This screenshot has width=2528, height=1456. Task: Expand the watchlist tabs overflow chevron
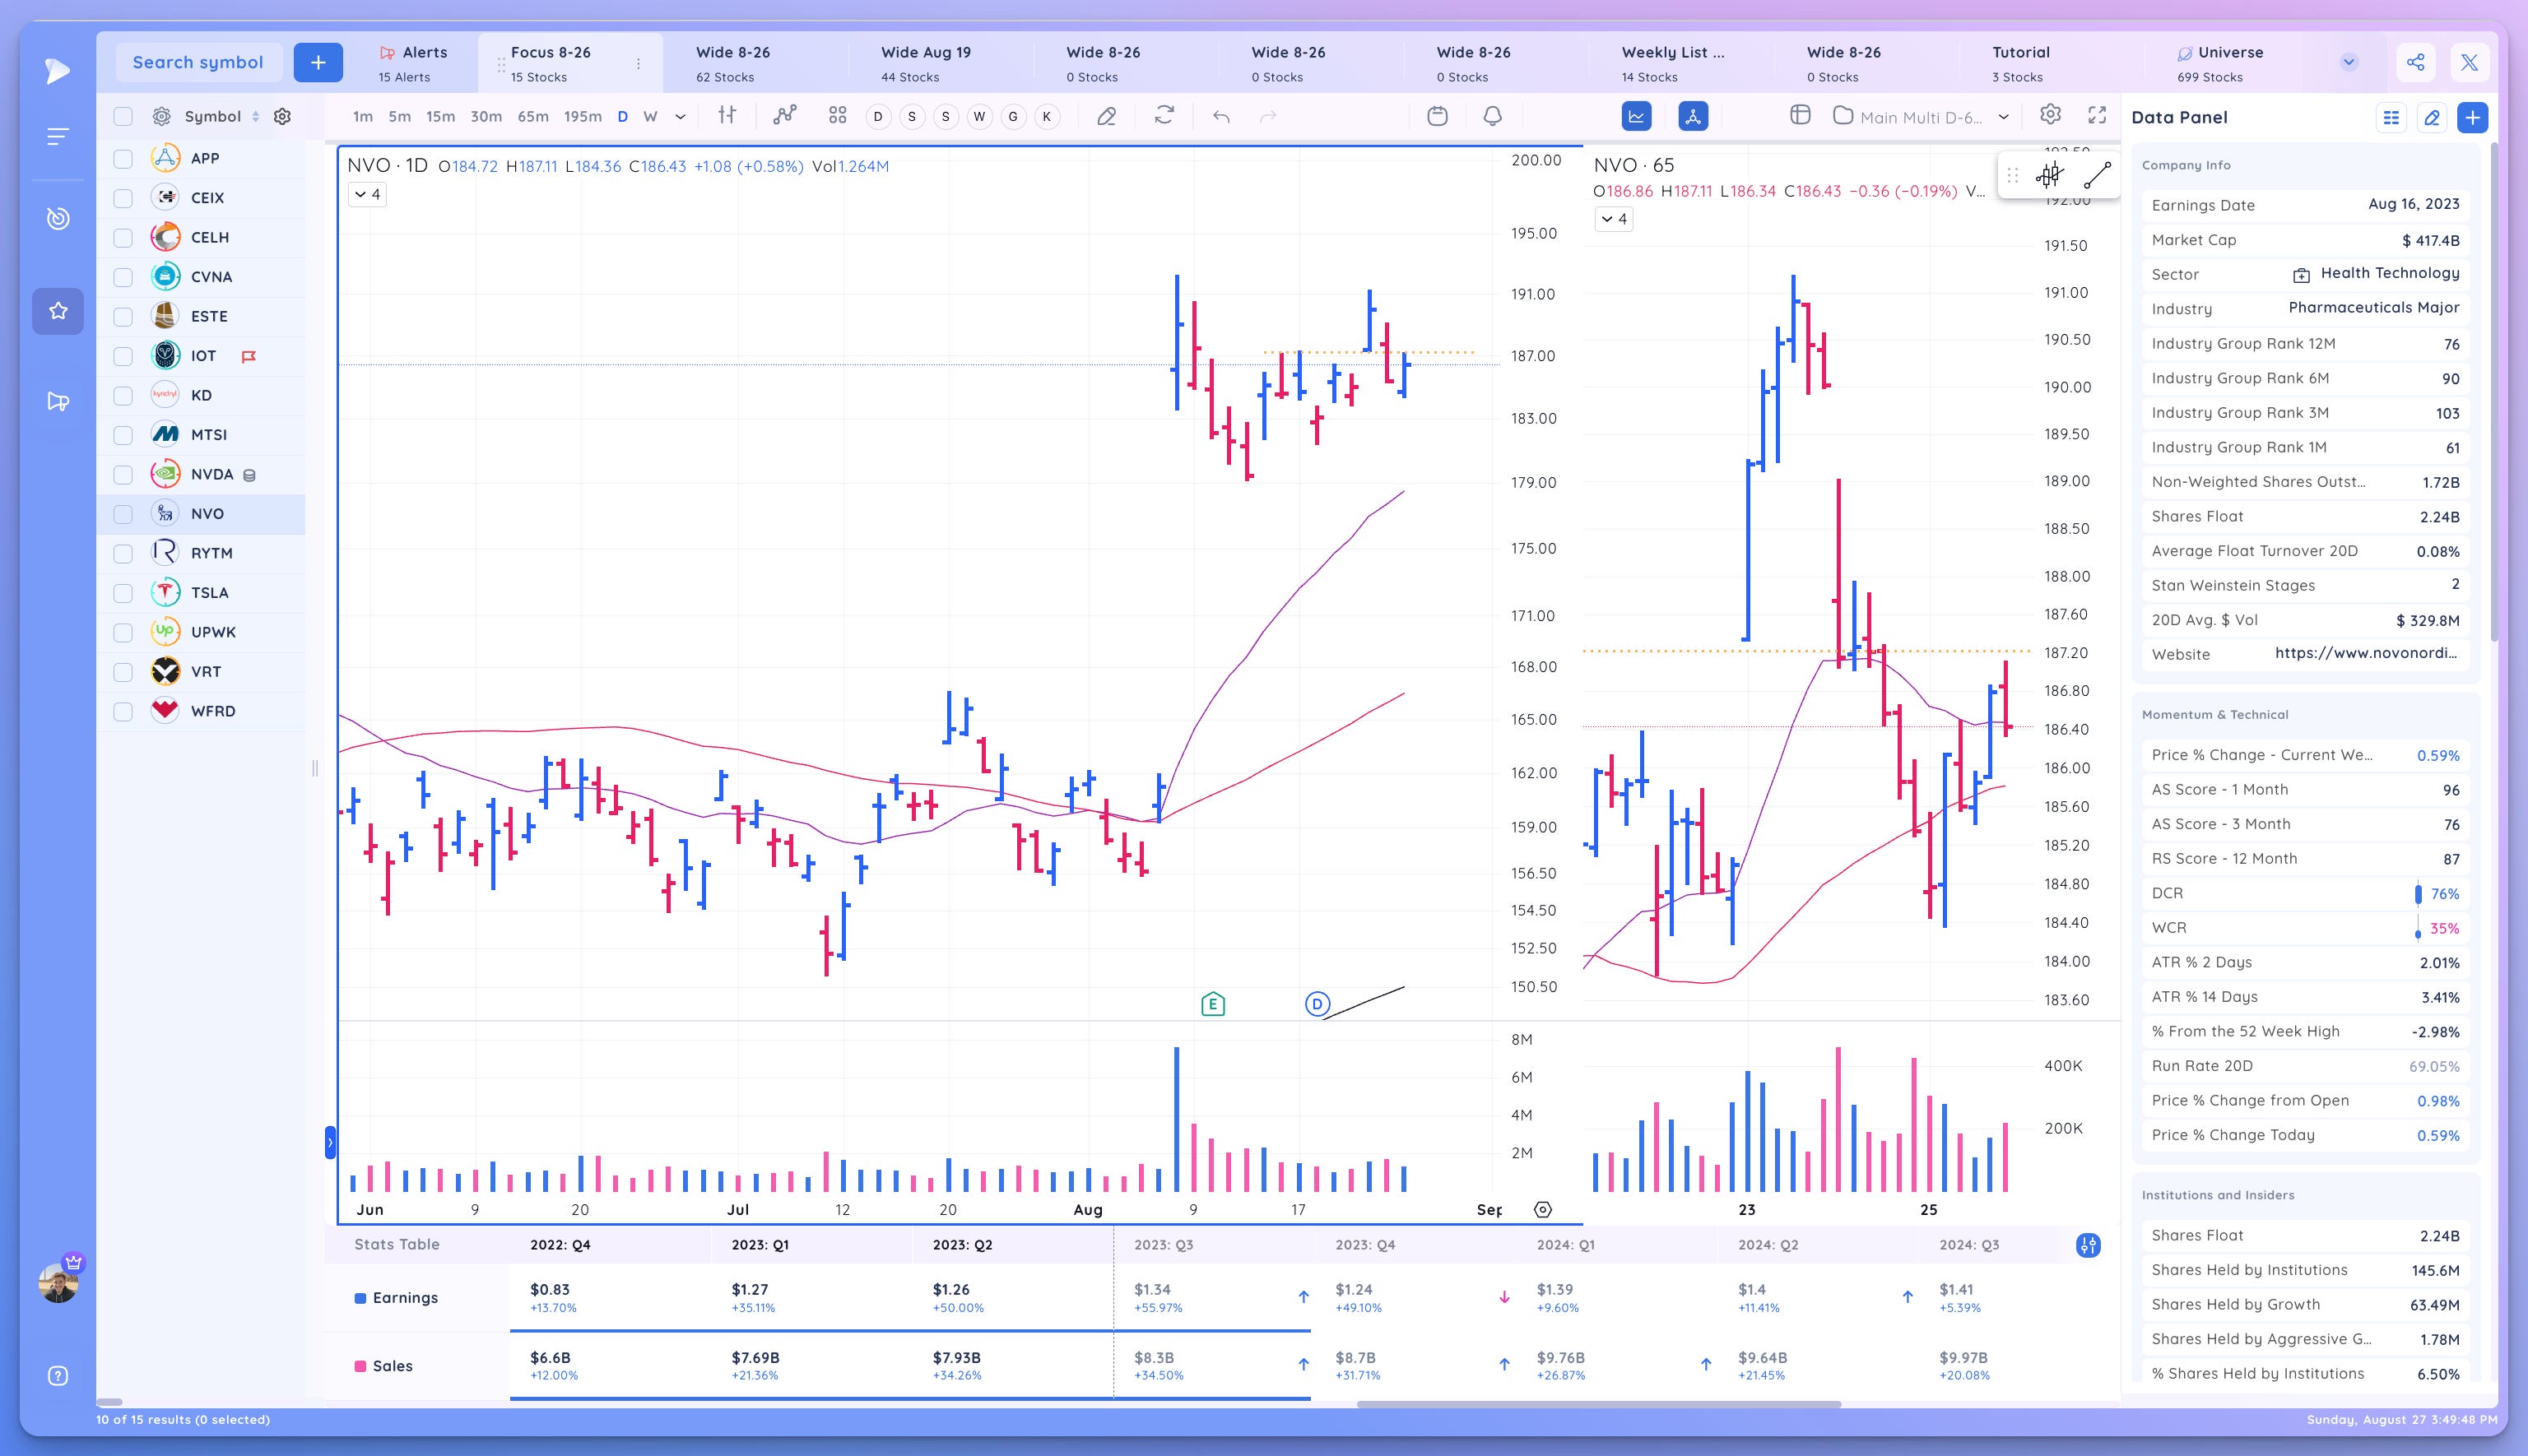point(2349,62)
